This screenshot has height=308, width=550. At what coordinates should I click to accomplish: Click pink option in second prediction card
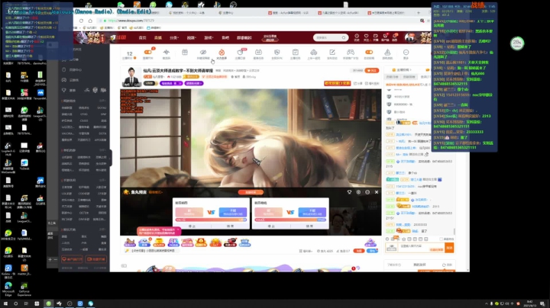[x=268, y=212]
